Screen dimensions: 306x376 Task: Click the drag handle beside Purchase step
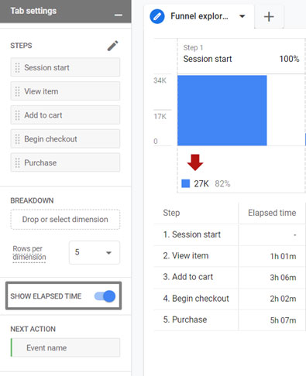[x=17, y=162]
